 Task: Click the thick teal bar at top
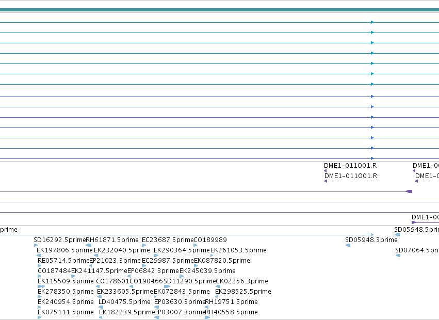[220, 10]
